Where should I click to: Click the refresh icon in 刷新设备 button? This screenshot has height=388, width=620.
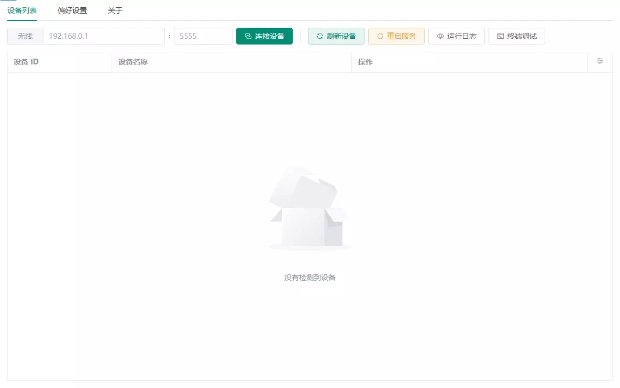(x=320, y=37)
